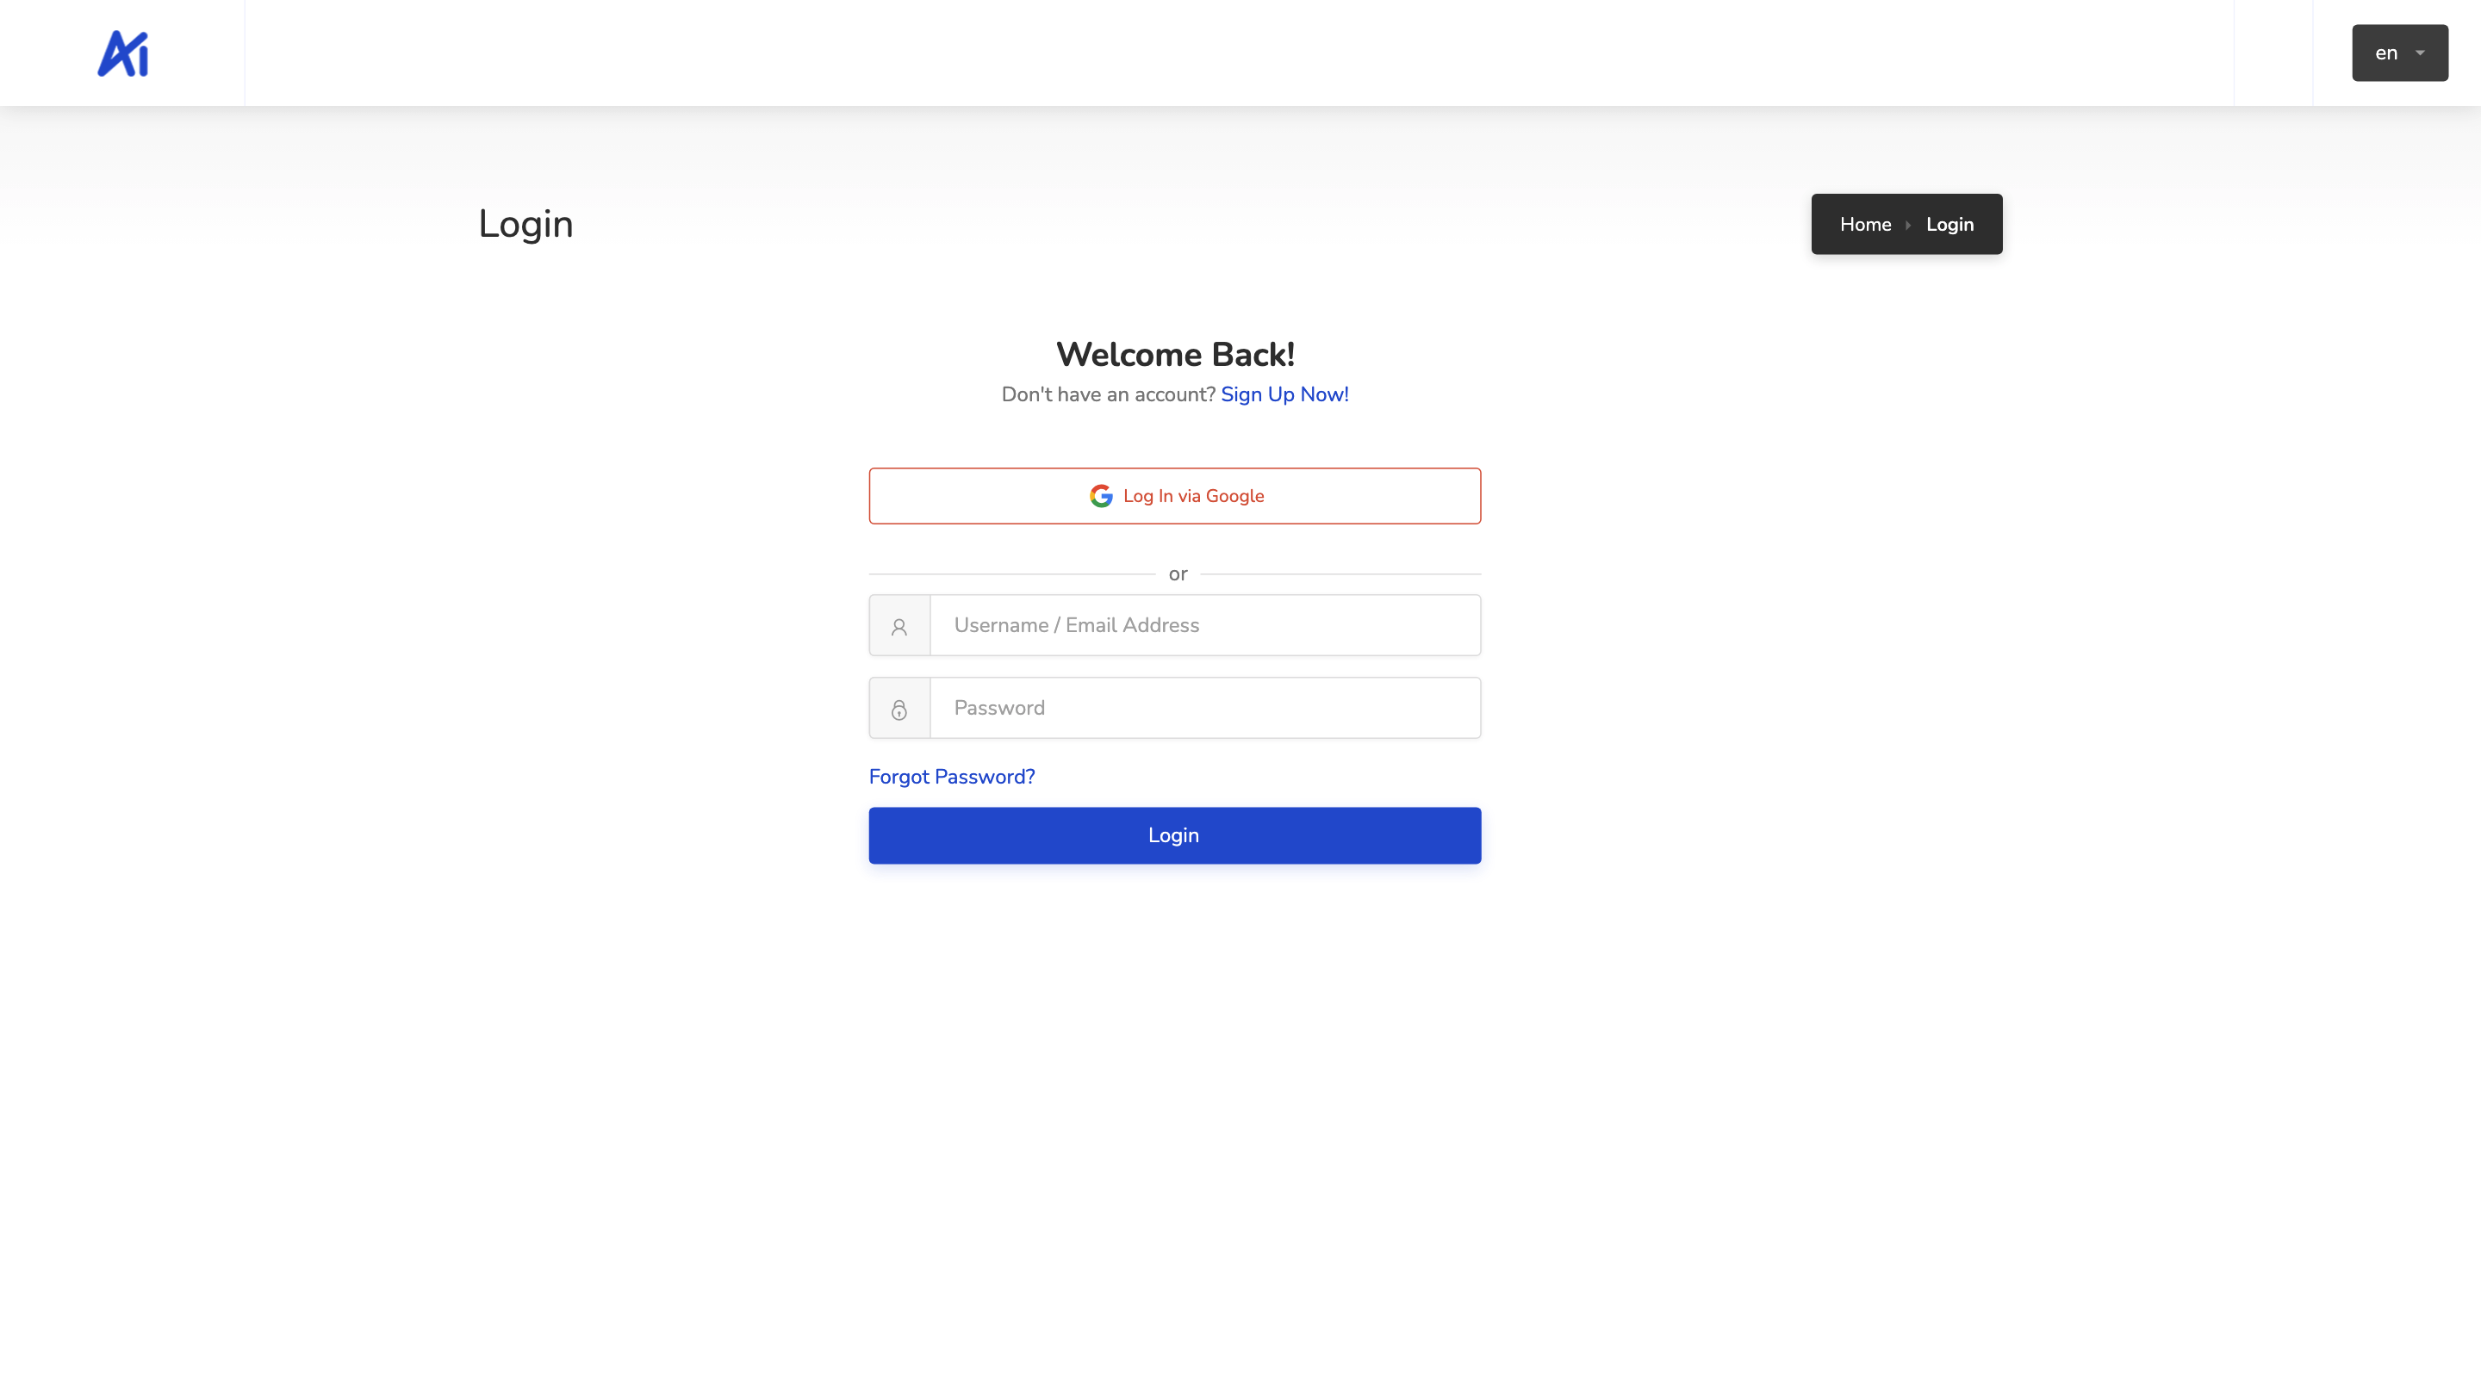Screen dimensions: 2481x1395
Task: Go to Home via breadcrumb
Action: coord(1864,224)
